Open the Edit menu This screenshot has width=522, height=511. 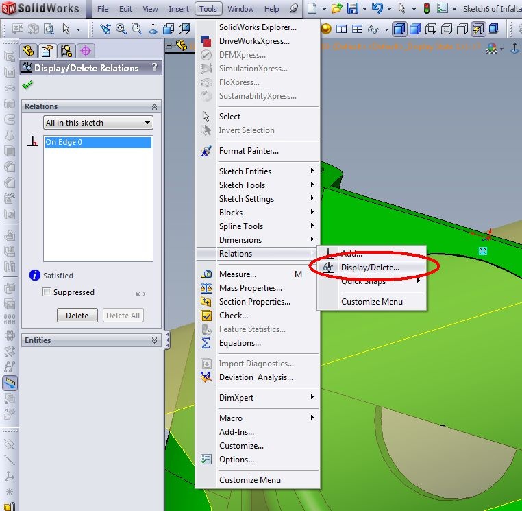[x=125, y=9]
